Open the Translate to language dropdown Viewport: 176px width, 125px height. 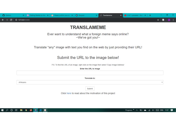(x=90, y=82)
